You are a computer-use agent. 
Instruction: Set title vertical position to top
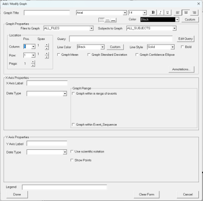pyautogui.click(x=101, y=20)
